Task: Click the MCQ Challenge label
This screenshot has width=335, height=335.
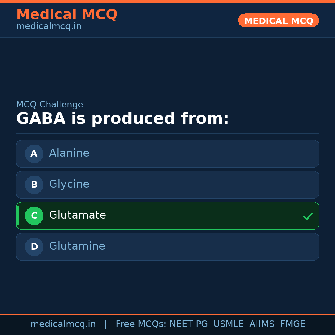Action: (x=50, y=105)
